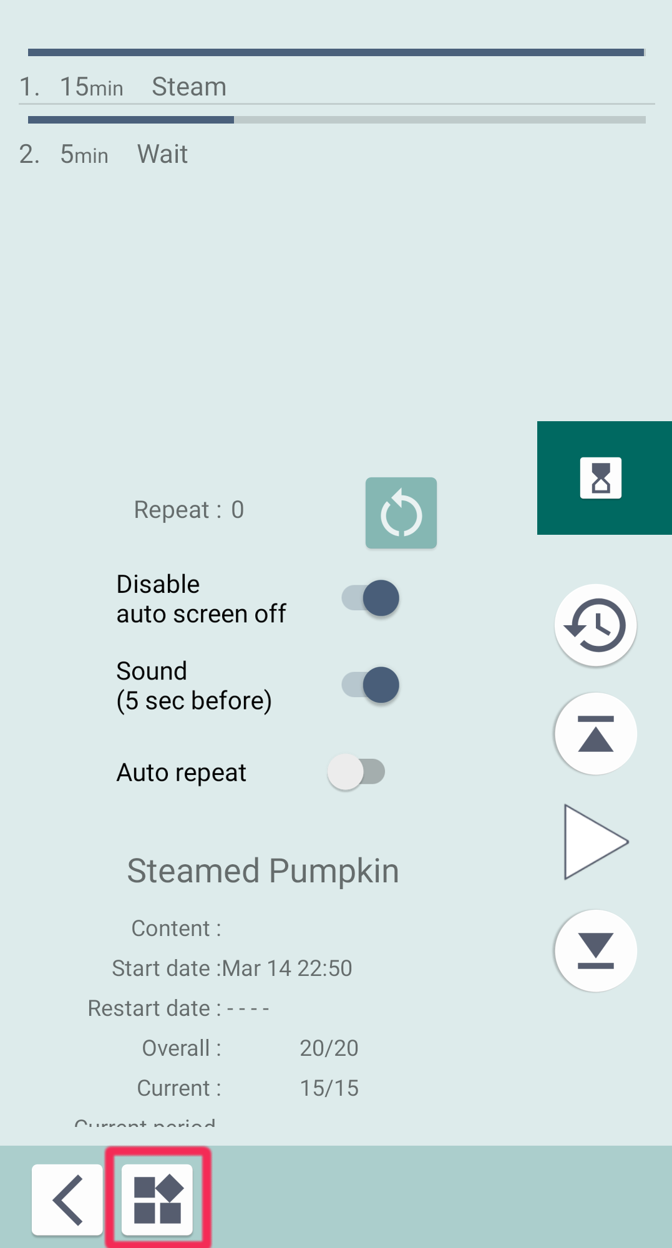
Task: Click the Steam step progress bar
Action: [336, 52]
